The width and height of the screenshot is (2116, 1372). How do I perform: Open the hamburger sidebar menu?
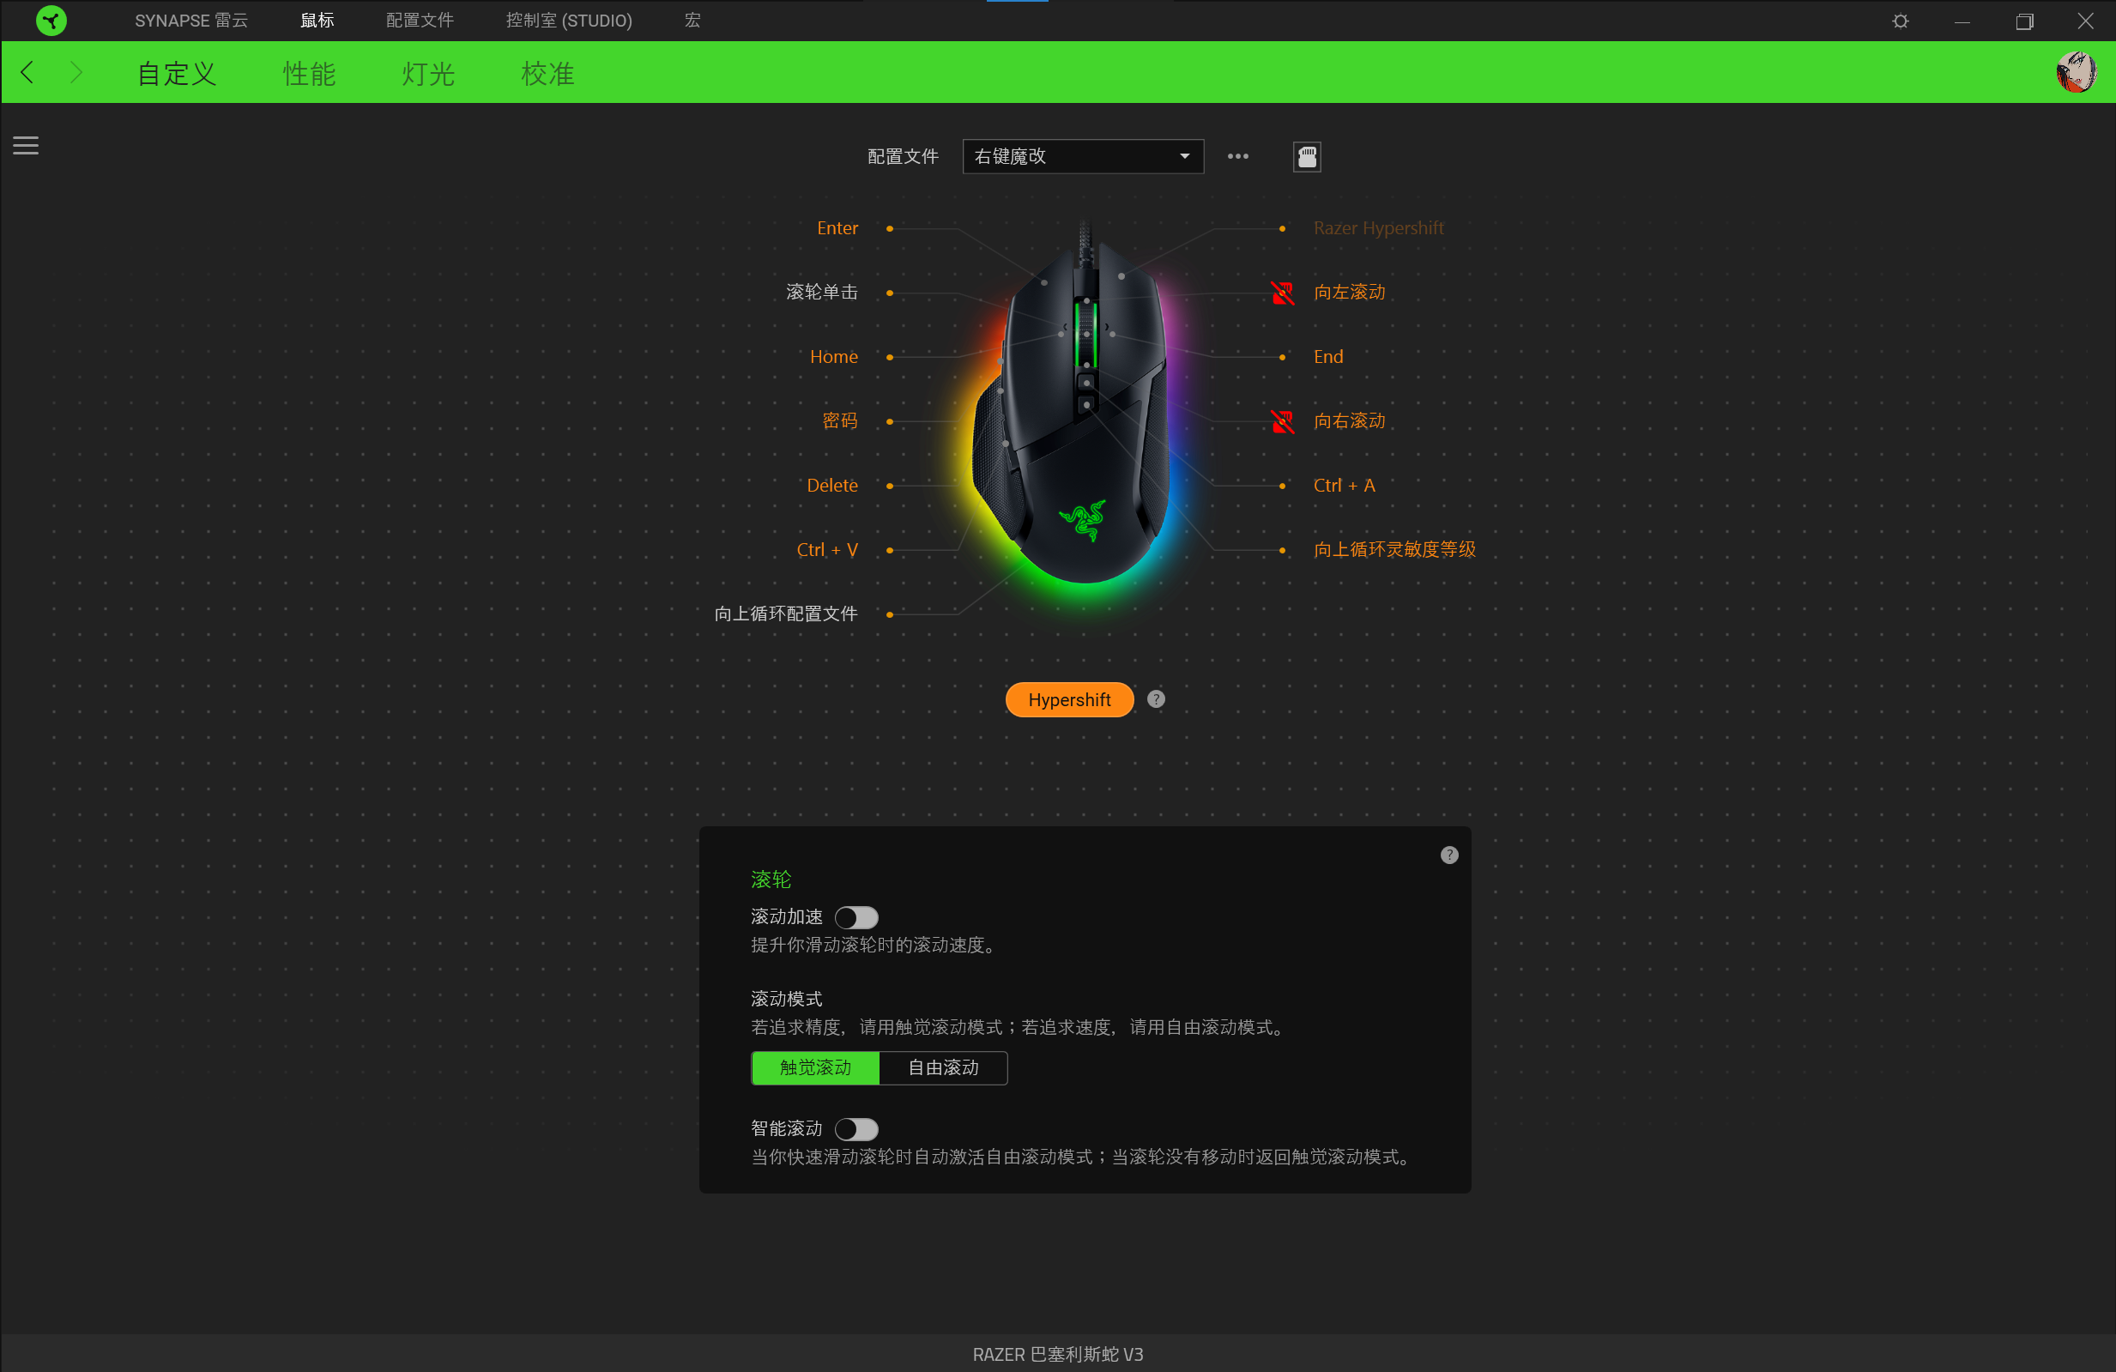26,145
